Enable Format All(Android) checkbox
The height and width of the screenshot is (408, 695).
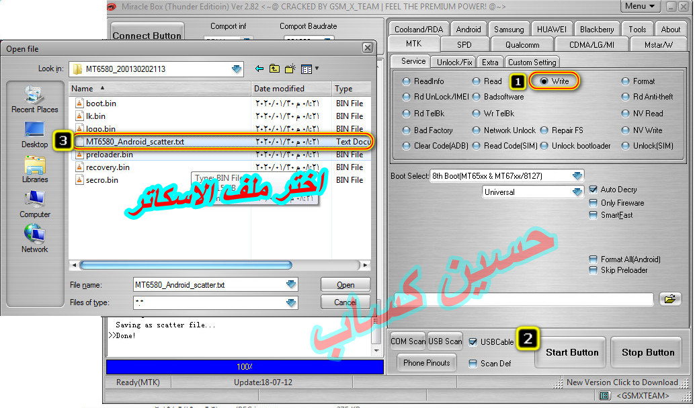coord(593,259)
